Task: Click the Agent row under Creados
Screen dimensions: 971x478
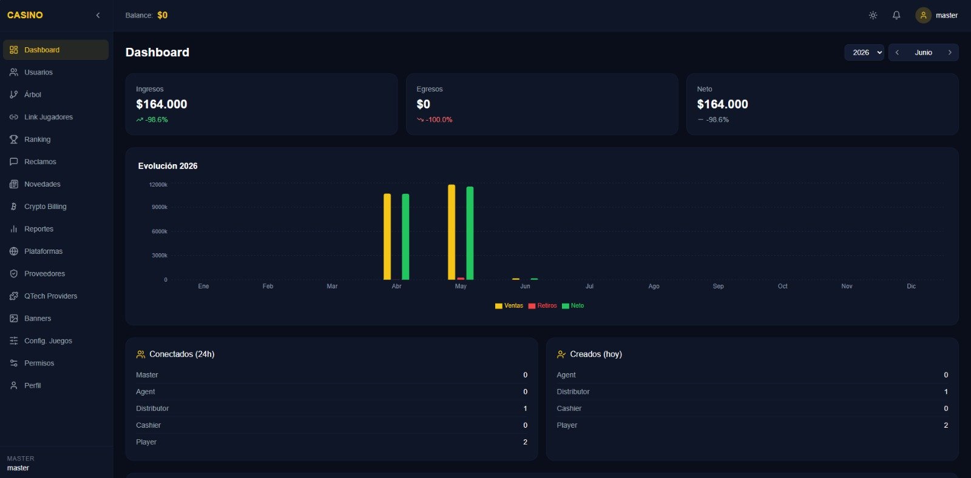Action: [x=752, y=375]
